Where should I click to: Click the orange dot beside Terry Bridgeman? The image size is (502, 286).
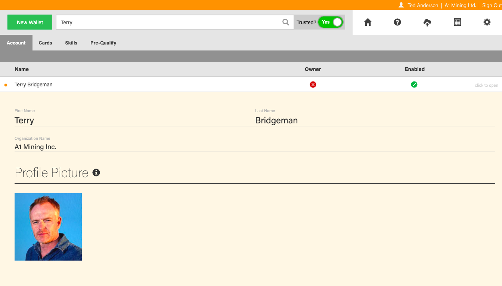click(6, 85)
